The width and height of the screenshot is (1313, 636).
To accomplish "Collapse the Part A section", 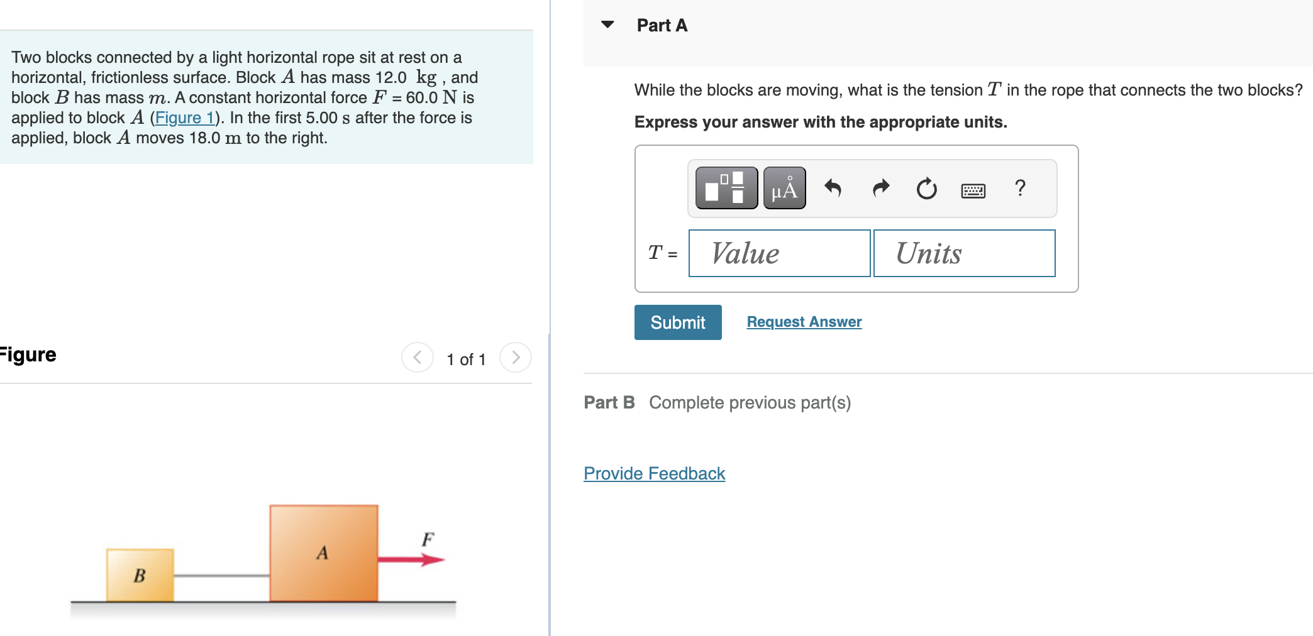I will [607, 25].
